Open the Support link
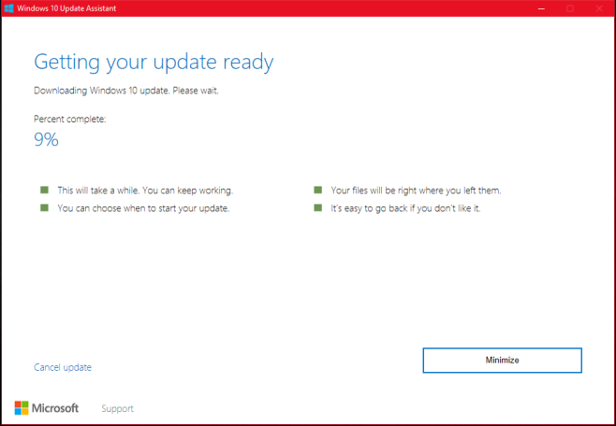616x426 pixels. 117,408
